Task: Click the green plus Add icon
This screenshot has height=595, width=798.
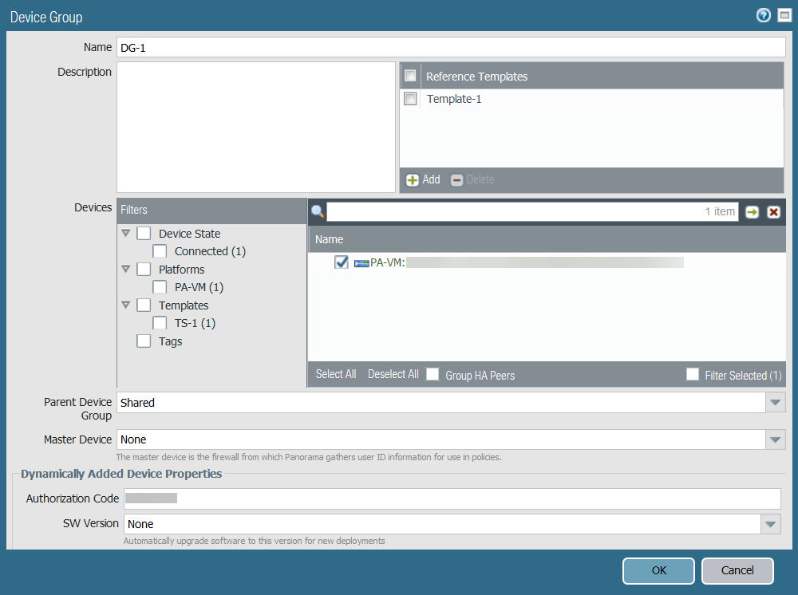Action: tap(412, 180)
